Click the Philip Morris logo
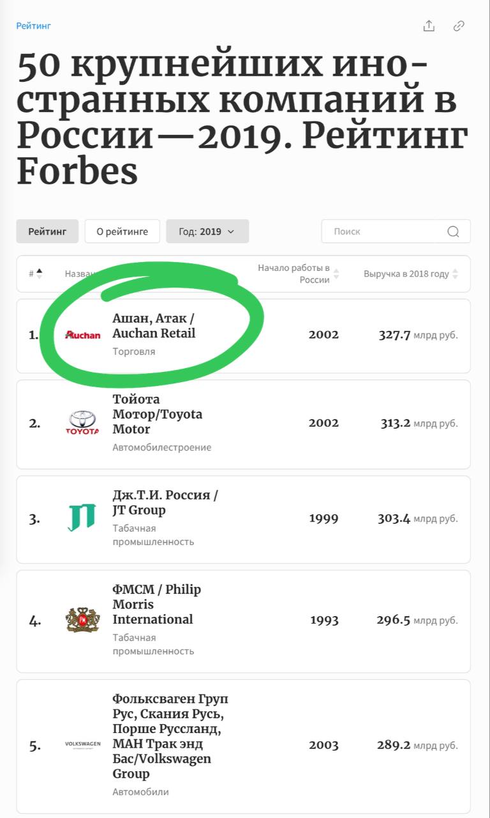The height and width of the screenshot is (818, 490). [83, 620]
